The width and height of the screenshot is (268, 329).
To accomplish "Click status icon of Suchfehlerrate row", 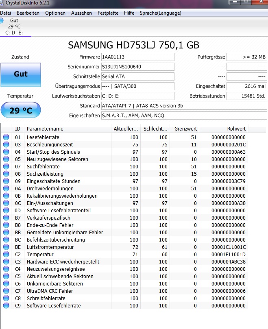I will [x=6, y=167].
